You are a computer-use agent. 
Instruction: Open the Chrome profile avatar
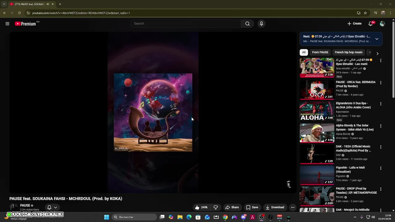pyautogui.click(x=383, y=13)
